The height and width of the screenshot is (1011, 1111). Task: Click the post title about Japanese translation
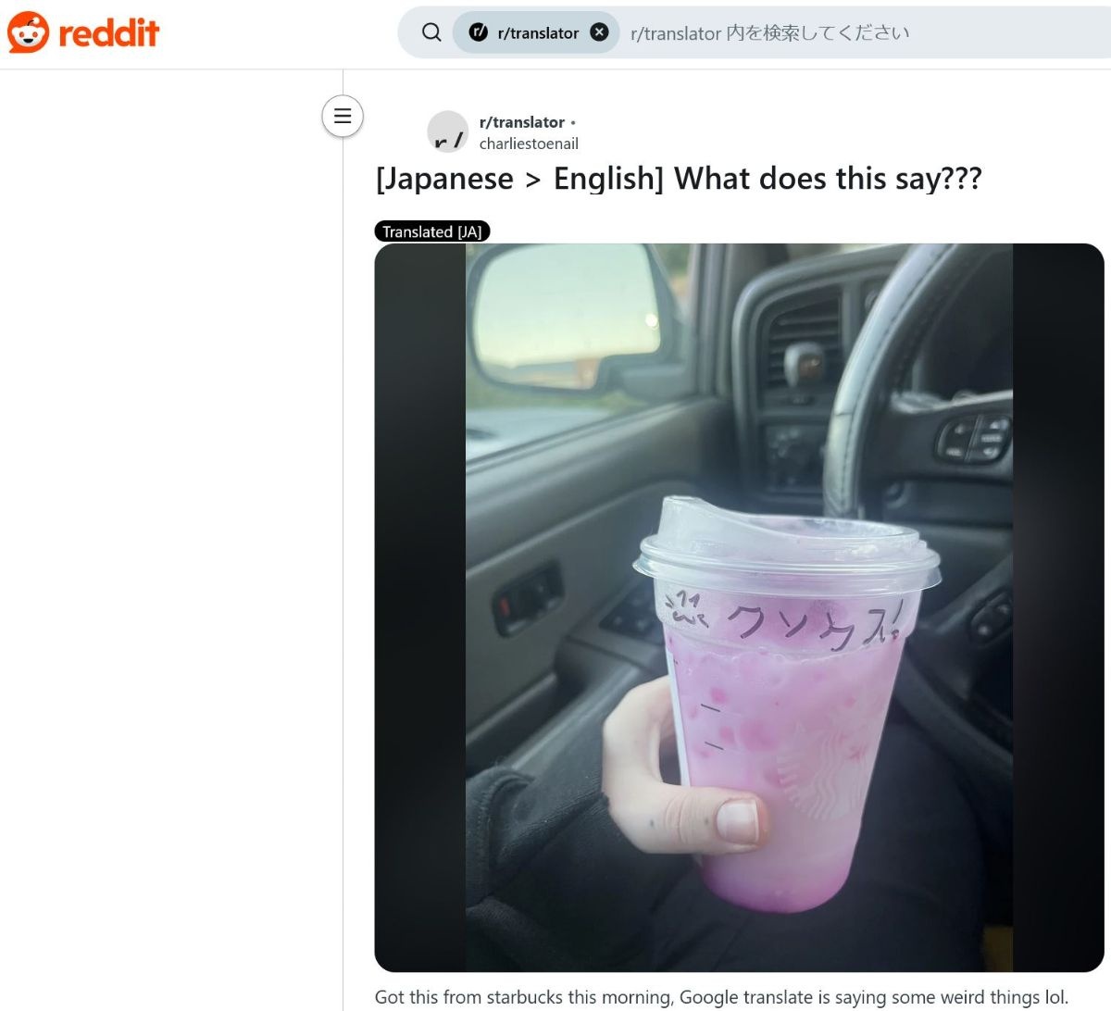tap(679, 179)
